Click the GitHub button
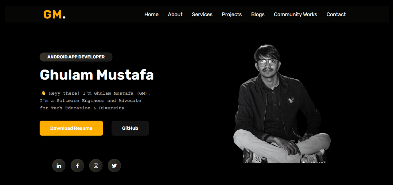 click(x=130, y=128)
